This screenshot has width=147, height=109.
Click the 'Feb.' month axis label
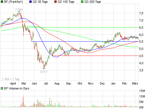pos(124,83)
